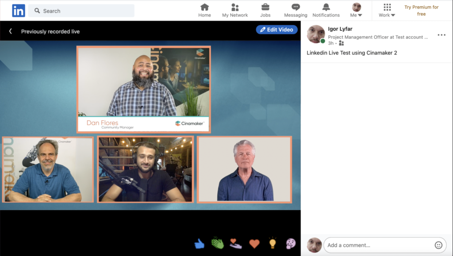Click Try Premium for free link
453x256 pixels.
[x=421, y=10]
